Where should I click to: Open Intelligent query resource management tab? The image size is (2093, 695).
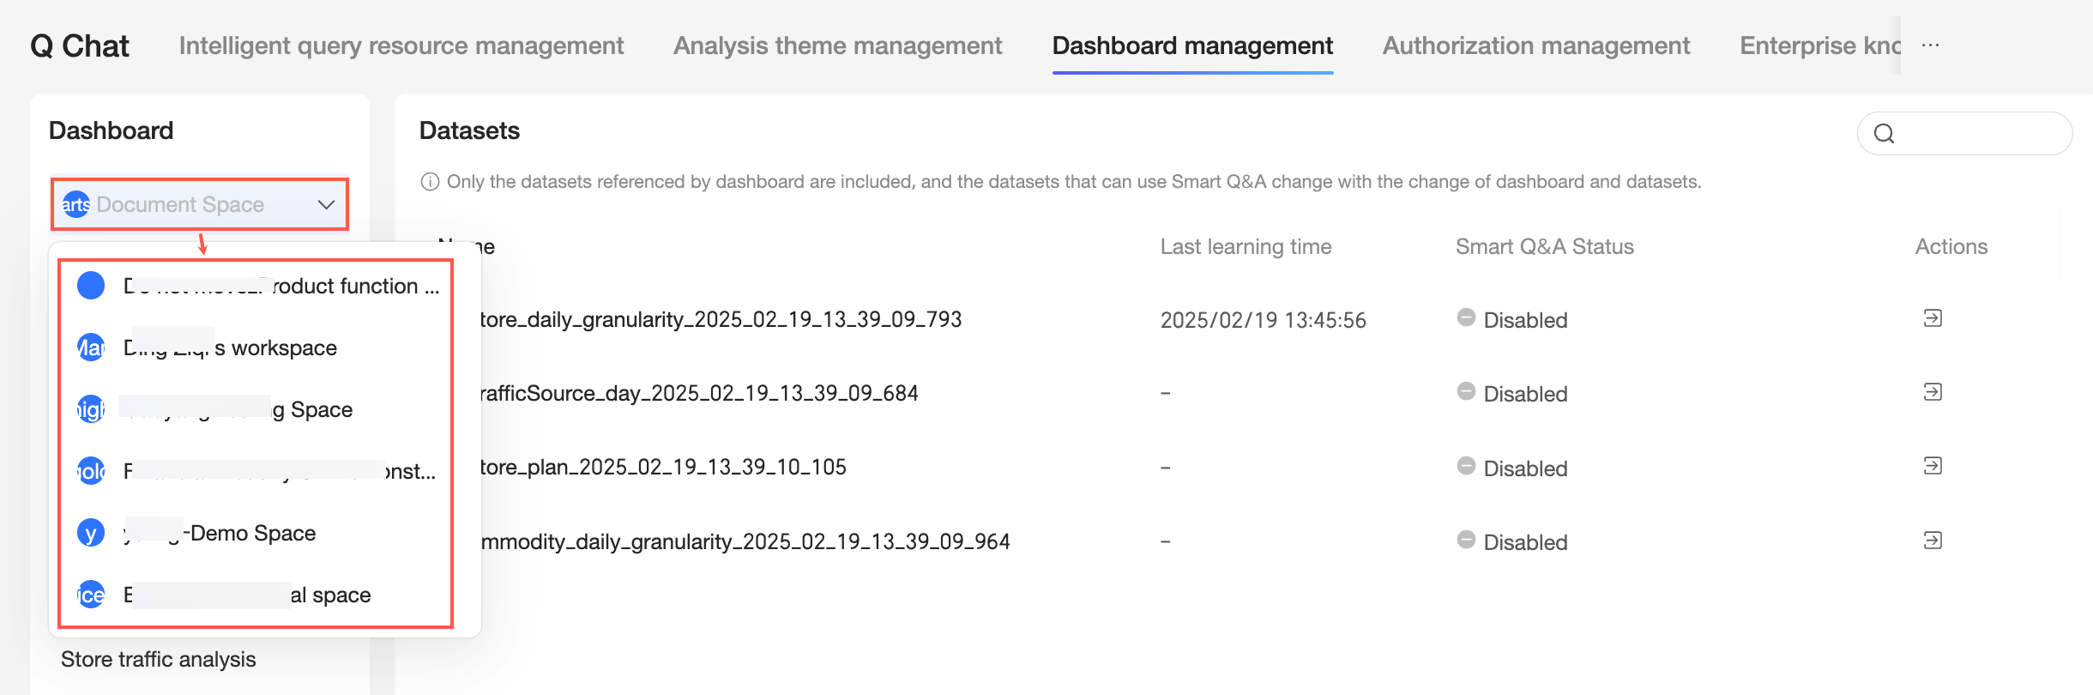pos(401,45)
